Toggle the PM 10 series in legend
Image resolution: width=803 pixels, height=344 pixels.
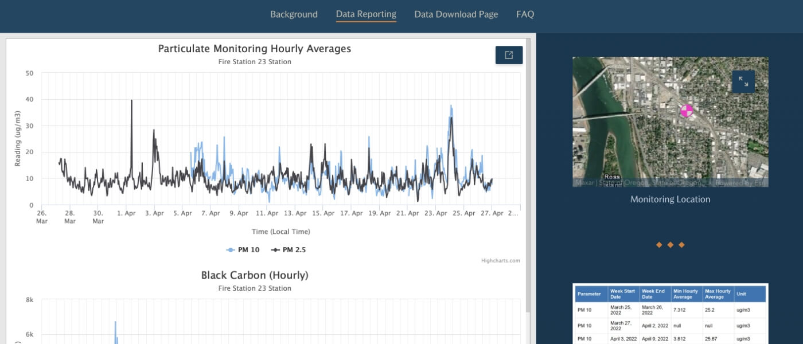[243, 250]
